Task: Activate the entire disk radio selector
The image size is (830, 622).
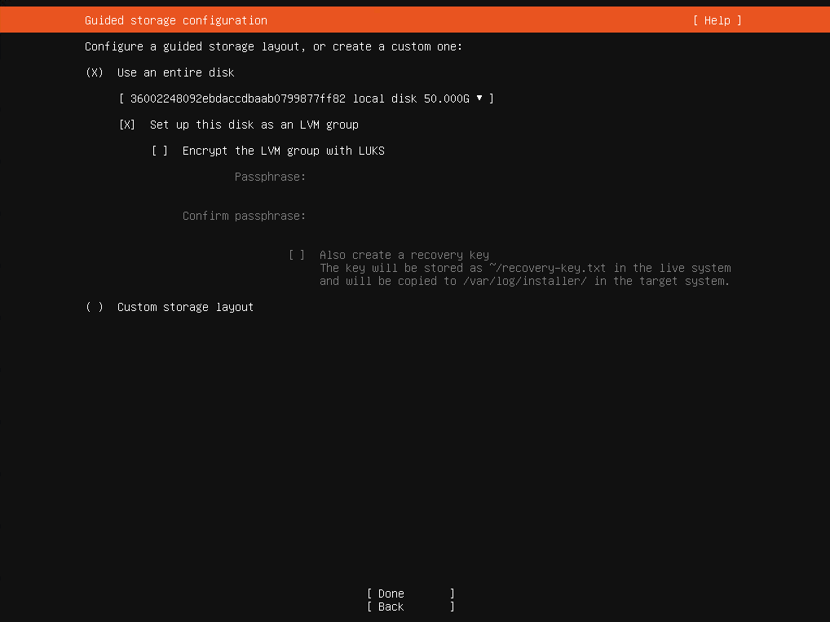Action: (94, 72)
